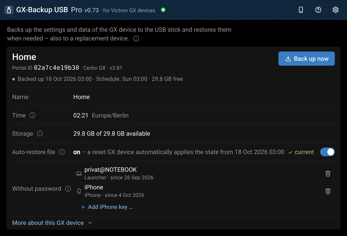Click the info icon next to Storage

(40, 133)
